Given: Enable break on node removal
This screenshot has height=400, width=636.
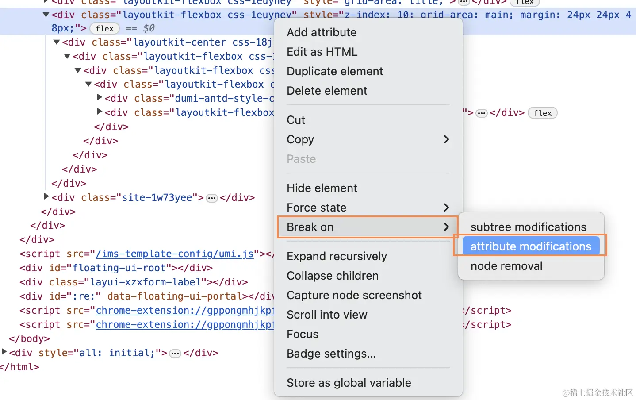Looking at the screenshot, I should [507, 266].
